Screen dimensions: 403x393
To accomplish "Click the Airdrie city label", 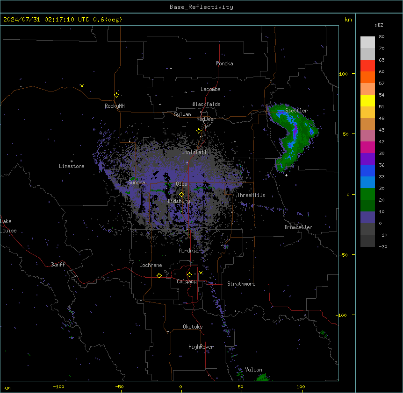I will tap(189, 251).
